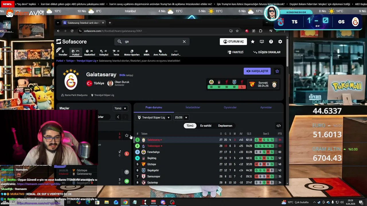Open the 25/26 season dropdown
The image size is (367, 206).
point(181,118)
